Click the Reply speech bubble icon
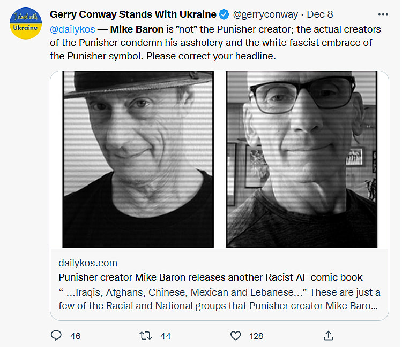The image size is (402, 347). 56,336
